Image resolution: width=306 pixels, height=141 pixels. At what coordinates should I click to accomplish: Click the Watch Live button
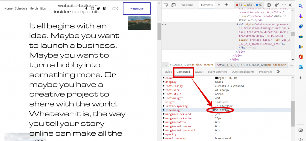click(x=137, y=9)
